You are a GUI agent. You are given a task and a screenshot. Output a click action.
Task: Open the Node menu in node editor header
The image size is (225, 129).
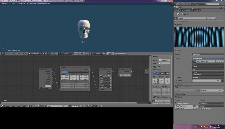pyautogui.click(x=24, y=106)
